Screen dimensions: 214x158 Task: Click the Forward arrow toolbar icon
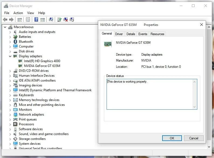11,20
